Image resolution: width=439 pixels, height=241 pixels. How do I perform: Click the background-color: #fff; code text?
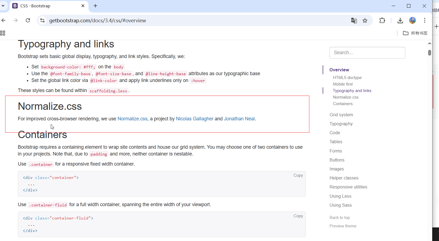click(x=68, y=67)
